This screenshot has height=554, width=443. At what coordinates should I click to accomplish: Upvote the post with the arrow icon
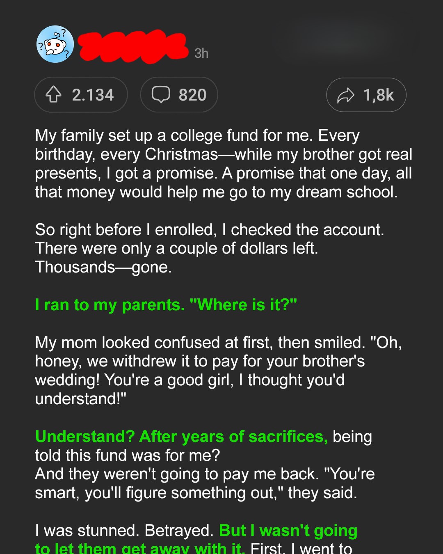[x=54, y=94]
